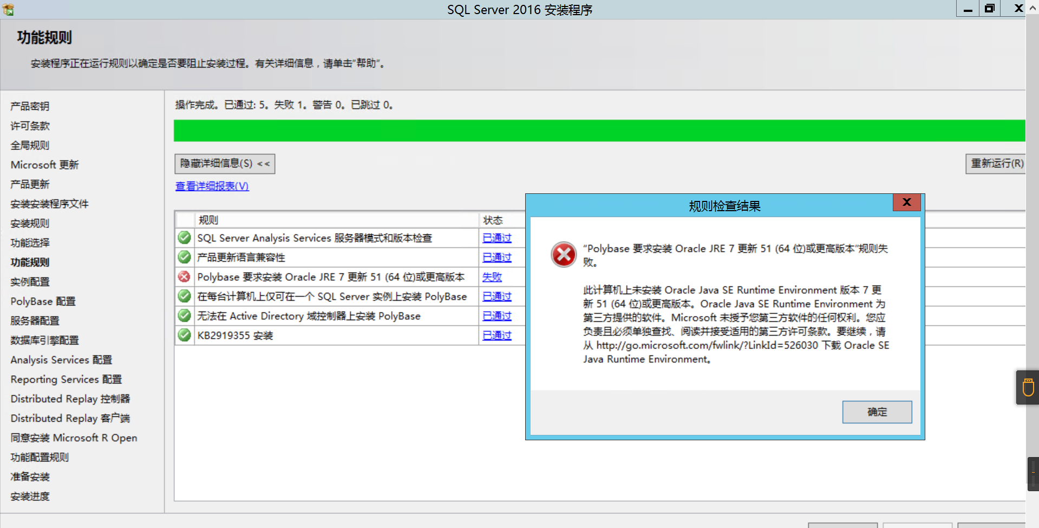The image size is (1039, 528).
Task: Click the 隐藏详细信息(S) button
Action: coord(225,164)
